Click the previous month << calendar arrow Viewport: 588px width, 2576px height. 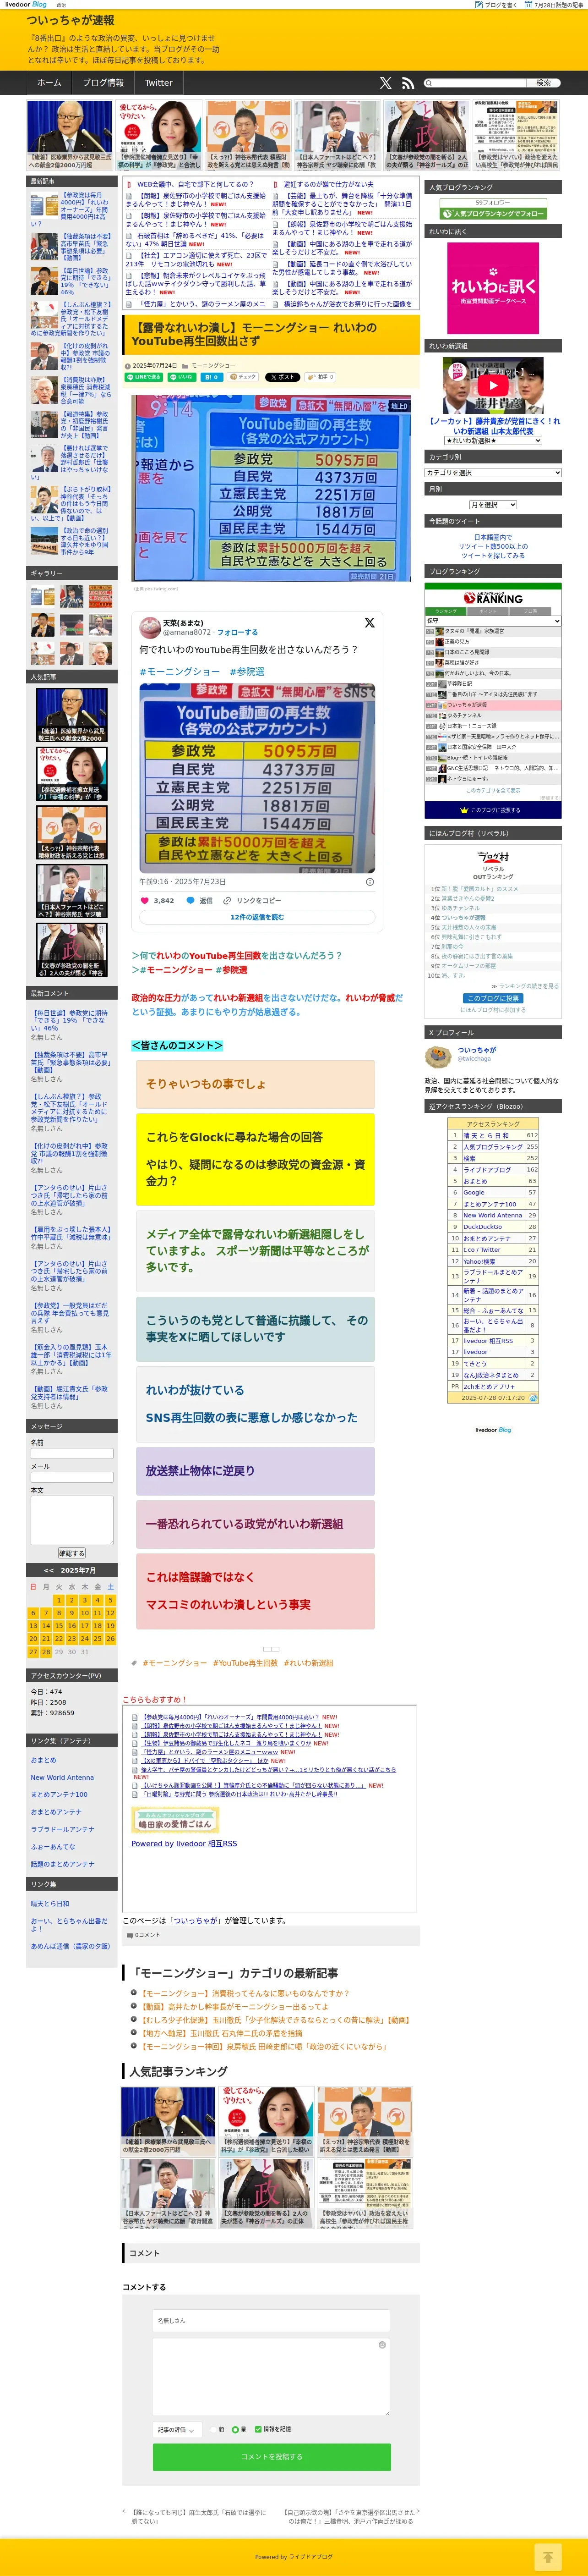coord(48,1571)
